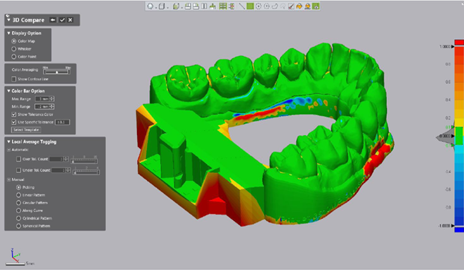Collapse the Display Option section
Viewport: 464px width, 270px height.
pyautogui.click(x=8, y=33)
